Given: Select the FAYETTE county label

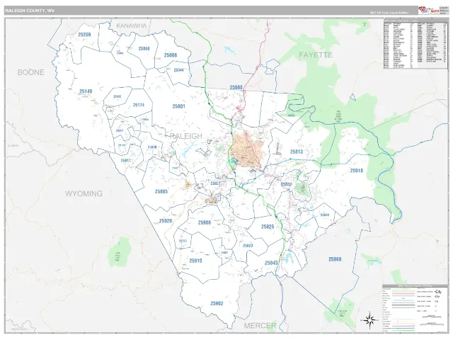Looking at the screenshot, I should (x=316, y=55).
